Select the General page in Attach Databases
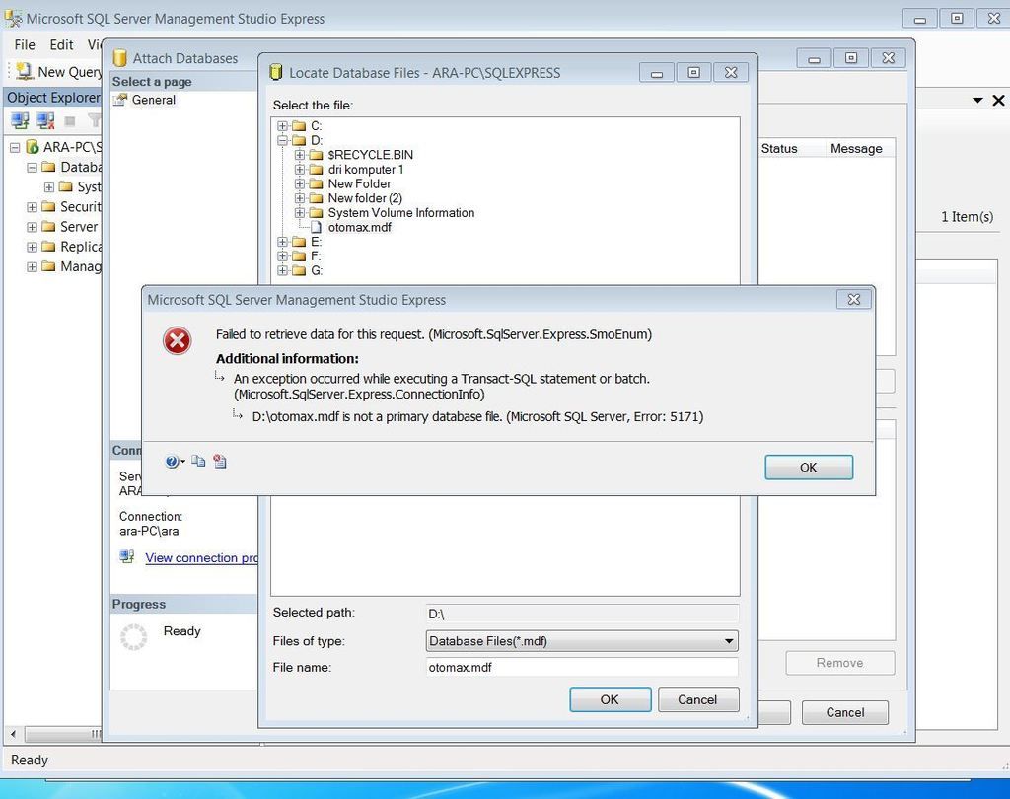Image resolution: width=1010 pixels, height=799 pixels. (x=153, y=100)
